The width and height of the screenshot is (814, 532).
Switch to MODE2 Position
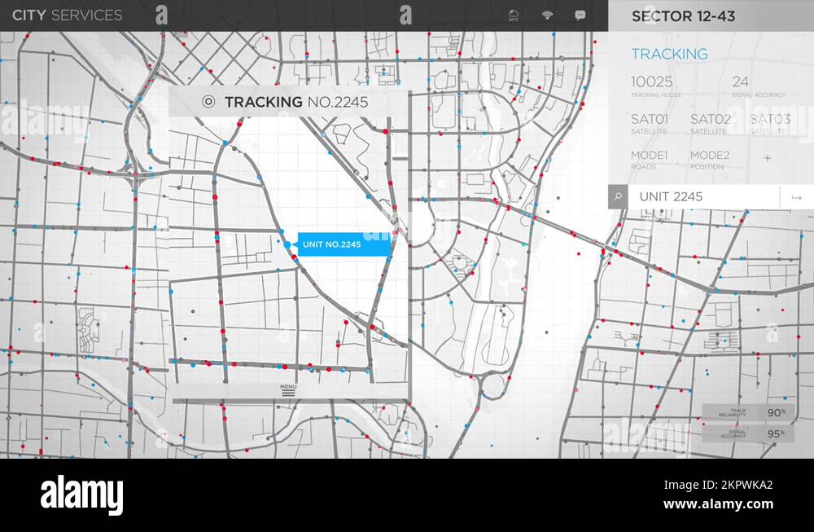coord(710,160)
